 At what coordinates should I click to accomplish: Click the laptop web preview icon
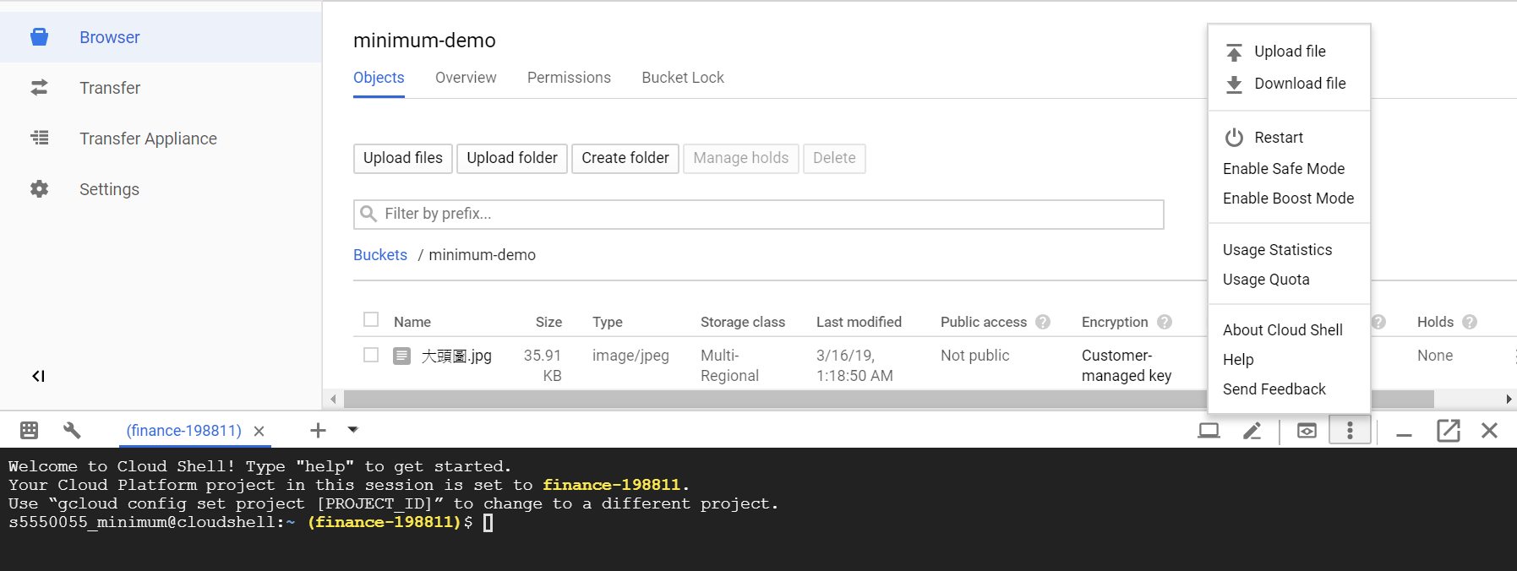point(1209,431)
